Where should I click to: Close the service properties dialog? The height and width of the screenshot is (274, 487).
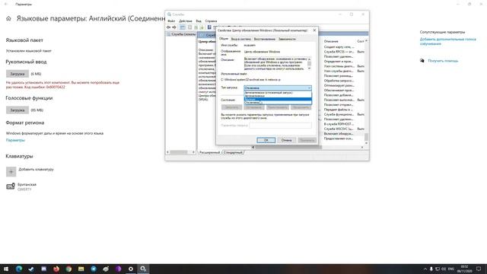(x=314, y=30)
